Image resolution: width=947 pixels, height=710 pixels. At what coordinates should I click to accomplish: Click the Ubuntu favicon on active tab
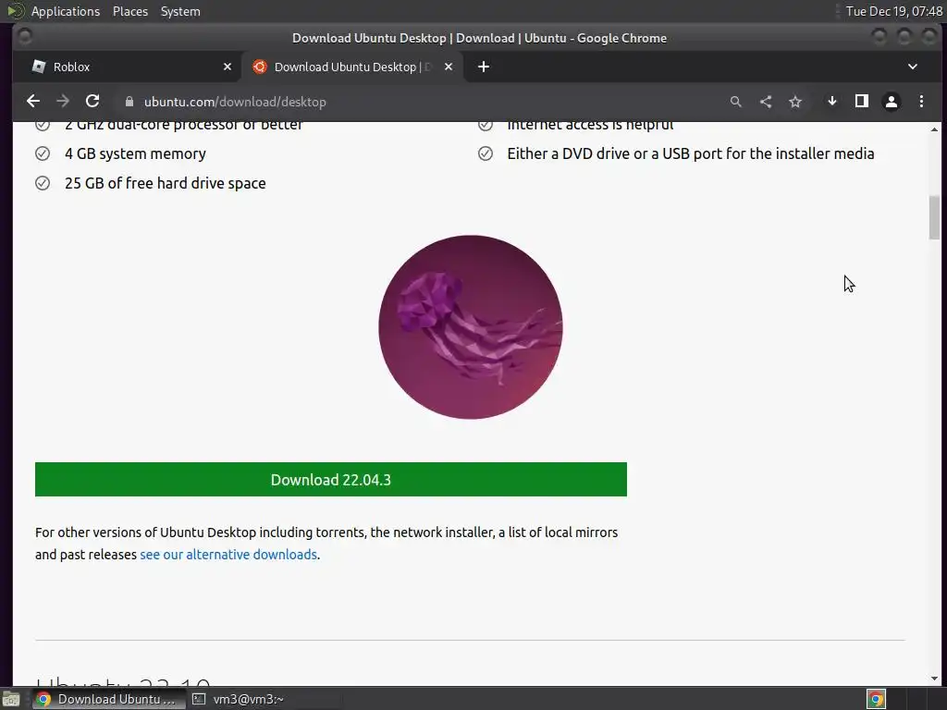260,67
